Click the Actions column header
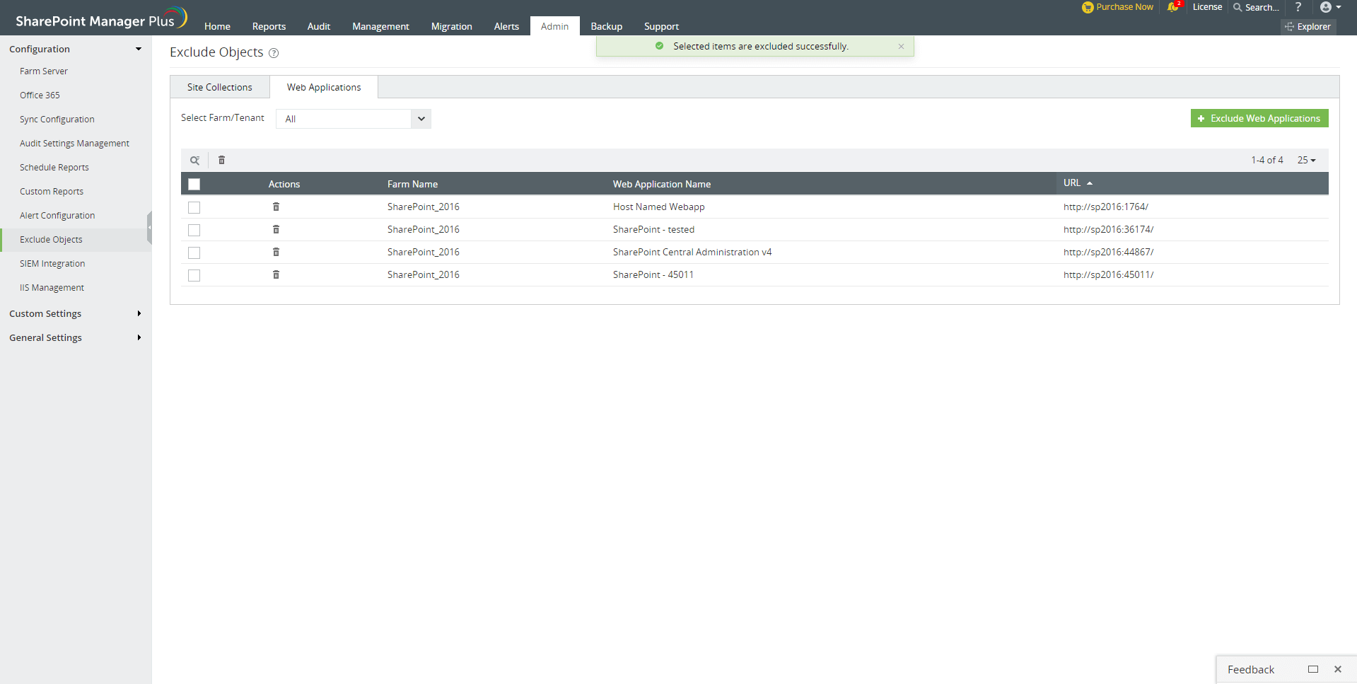This screenshot has width=1357, height=684. click(x=284, y=184)
